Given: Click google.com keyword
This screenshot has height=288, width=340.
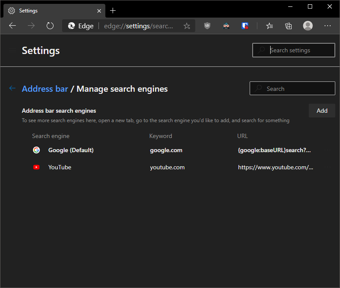Looking at the screenshot, I should (x=166, y=150).
